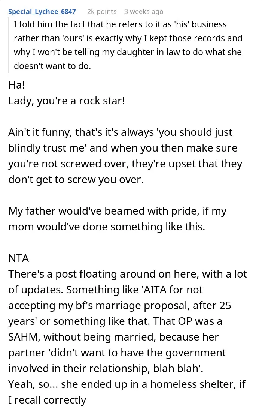
Task: Click the line 'blindly trust me' and when
Action: (123, 148)
